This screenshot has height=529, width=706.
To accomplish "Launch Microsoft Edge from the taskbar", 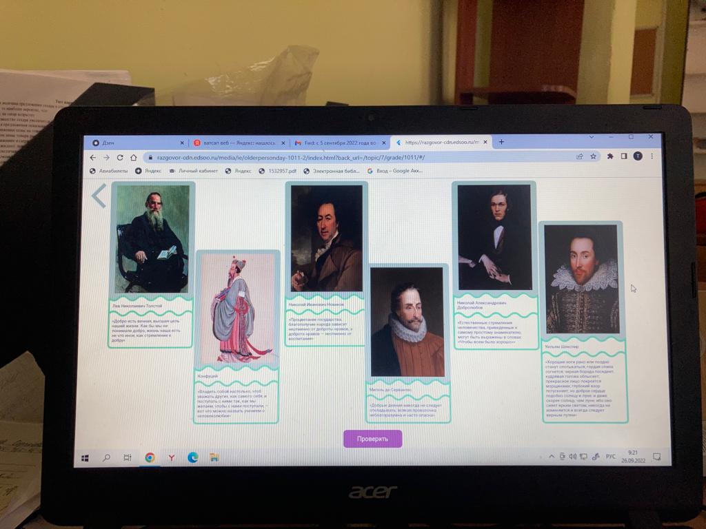I will 193,458.
